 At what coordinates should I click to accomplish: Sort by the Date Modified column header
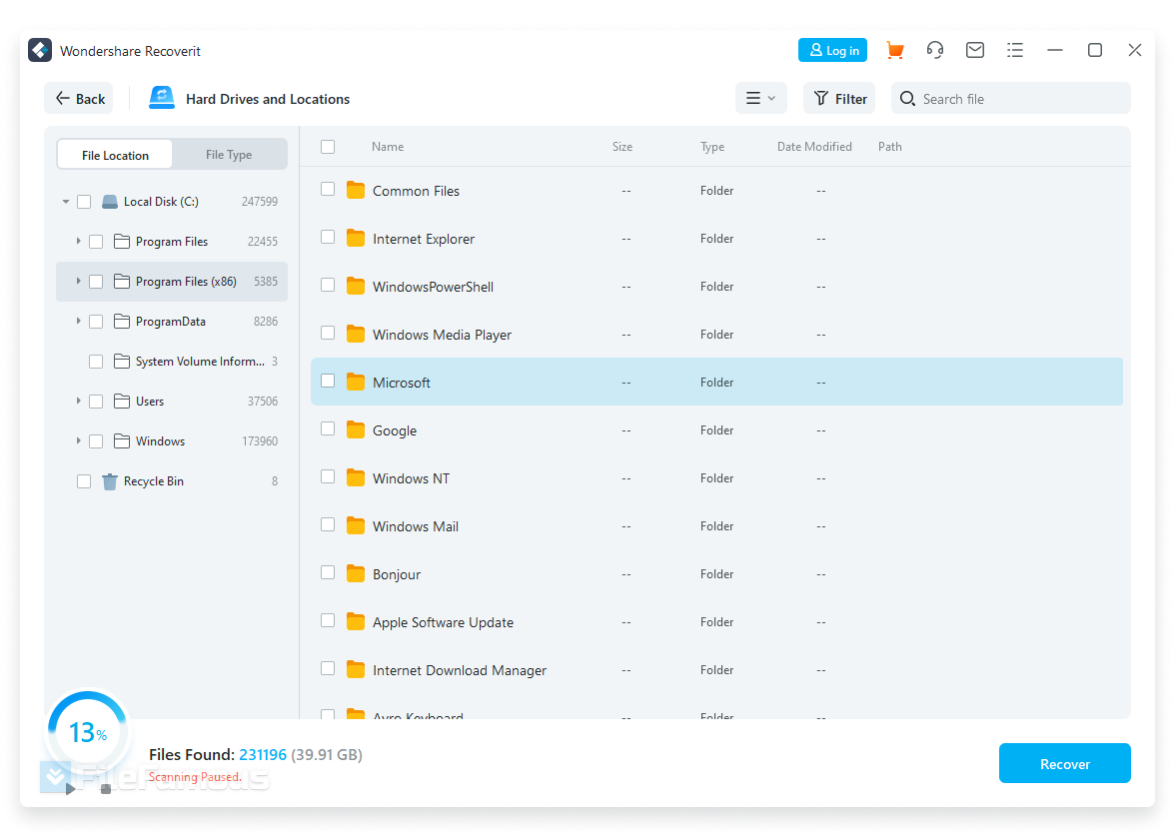[814, 147]
